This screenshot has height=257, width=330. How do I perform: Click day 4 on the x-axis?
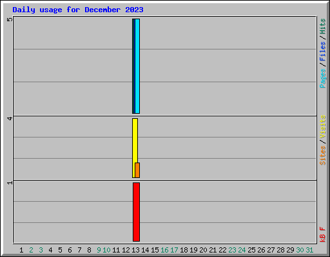(x=50, y=250)
